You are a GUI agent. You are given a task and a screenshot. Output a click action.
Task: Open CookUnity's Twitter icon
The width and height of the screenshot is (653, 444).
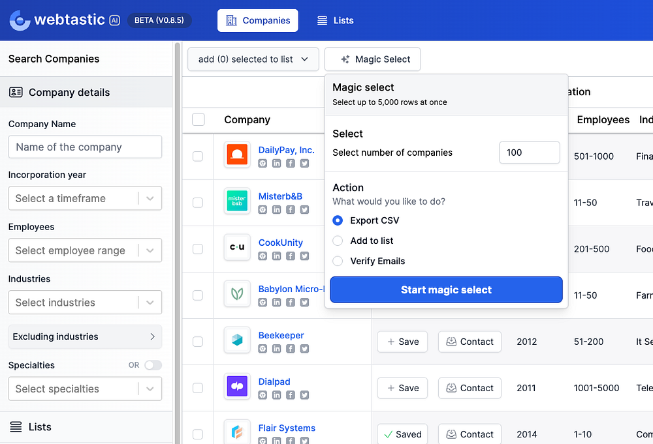coord(305,256)
